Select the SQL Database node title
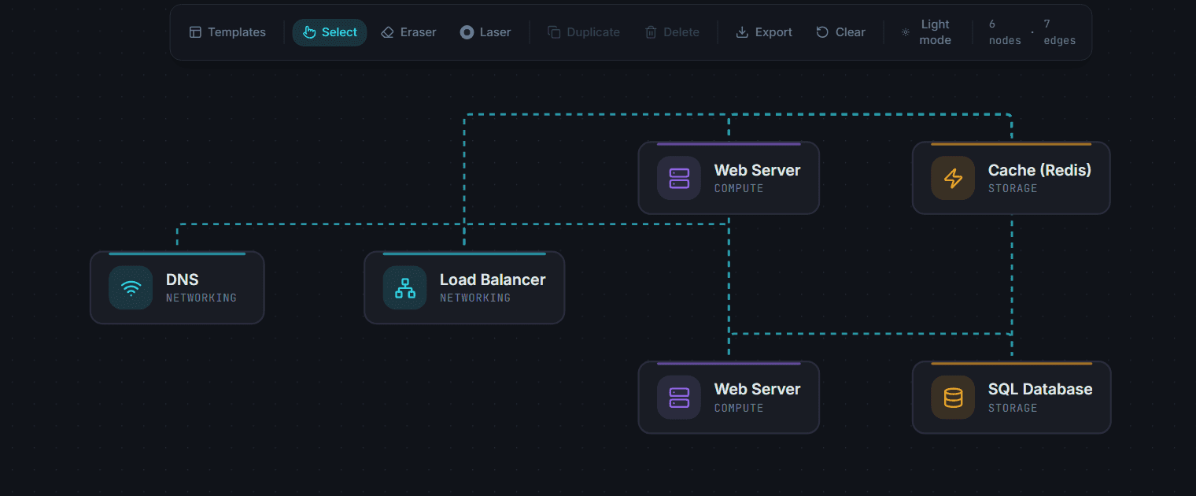The width and height of the screenshot is (1196, 496). (1040, 389)
